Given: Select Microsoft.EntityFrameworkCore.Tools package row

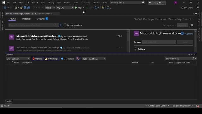Looking at the screenshot, I should tap(66, 37).
